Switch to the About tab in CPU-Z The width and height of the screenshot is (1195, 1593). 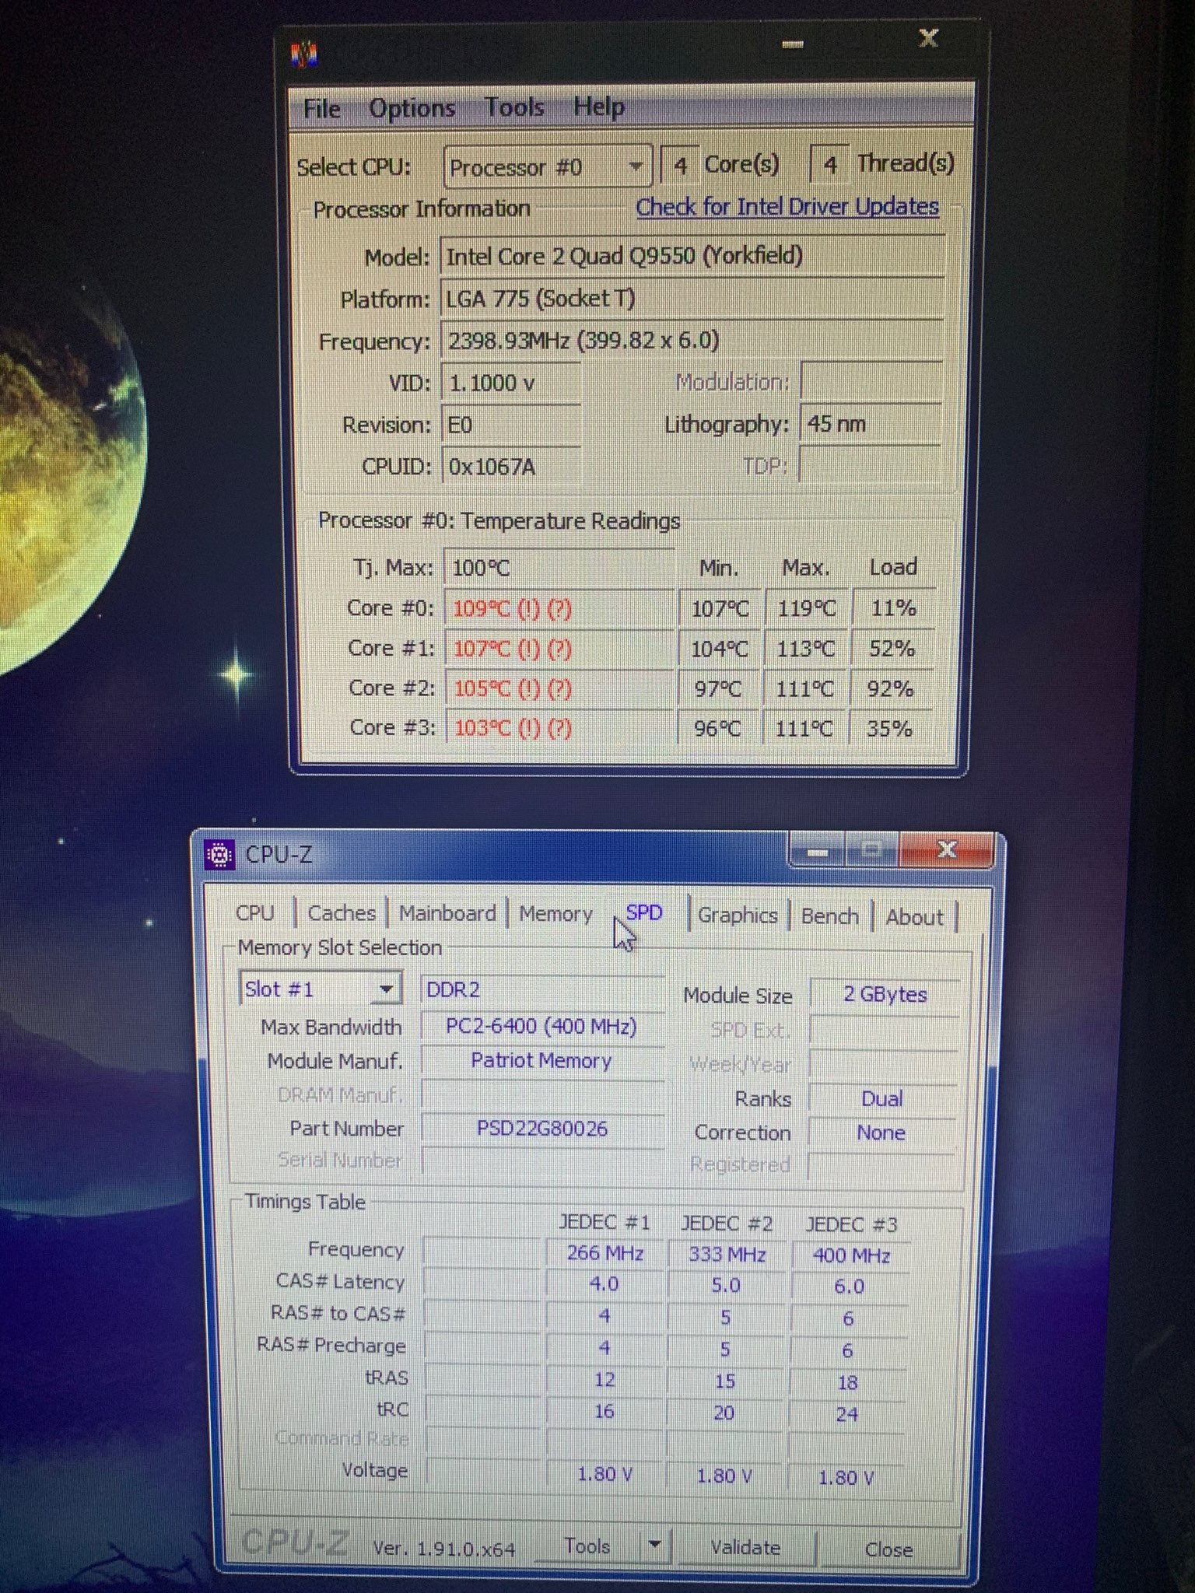click(x=914, y=918)
